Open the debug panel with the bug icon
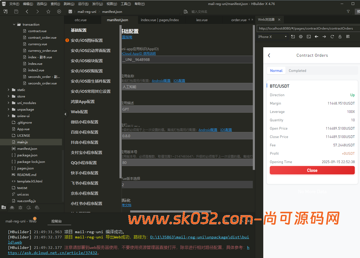Image resolution: width=360 pixels, height=258 pixels. 20,207
